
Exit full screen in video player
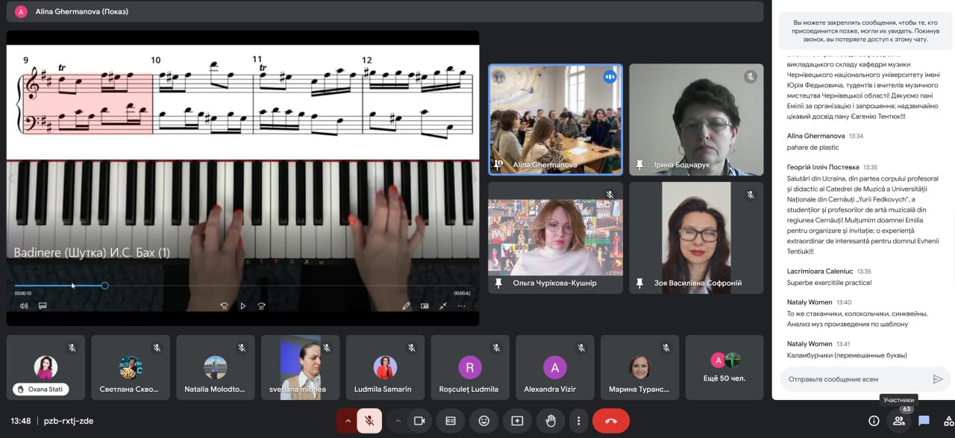pyautogui.click(x=443, y=305)
